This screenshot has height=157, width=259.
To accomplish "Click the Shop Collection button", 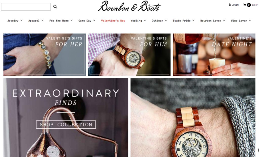I will point(66,124).
